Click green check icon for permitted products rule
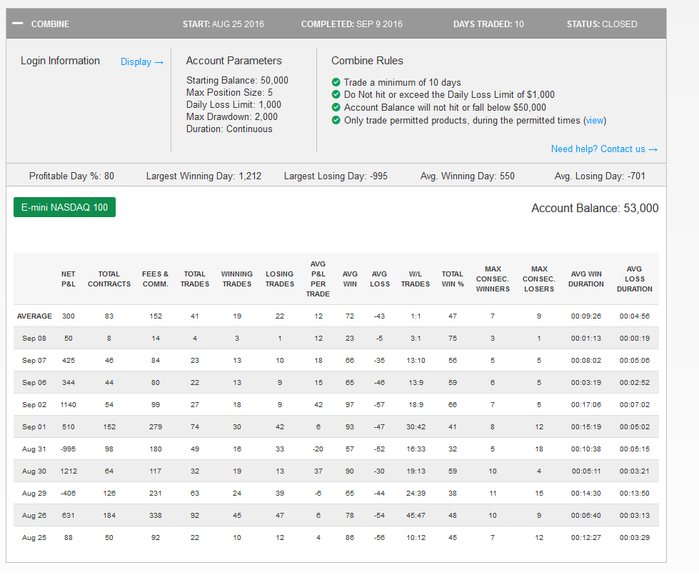 [336, 120]
